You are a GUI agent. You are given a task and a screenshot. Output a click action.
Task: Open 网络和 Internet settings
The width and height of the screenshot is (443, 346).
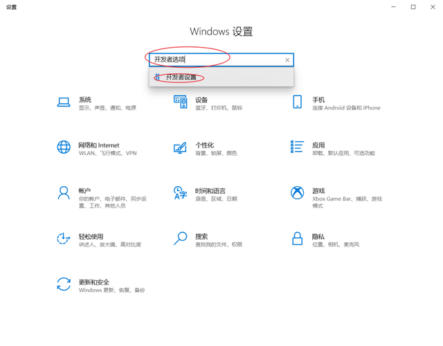tap(98, 145)
